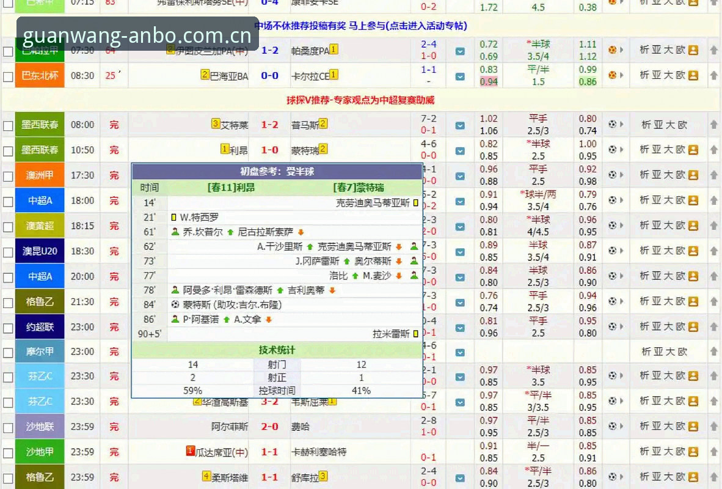Expand blue dropdown arrow in 巴东北杯 row
This screenshot has width=722, height=489.
click(x=460, y=76)
